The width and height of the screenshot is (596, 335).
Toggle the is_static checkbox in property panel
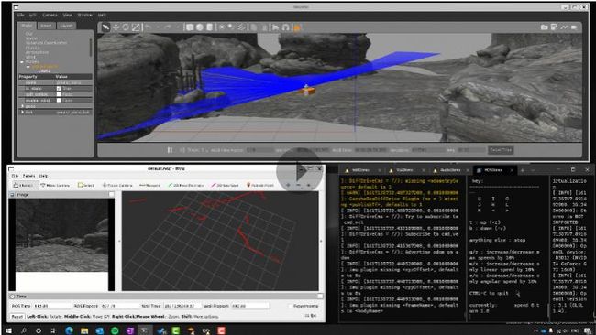tap(59, 89)
